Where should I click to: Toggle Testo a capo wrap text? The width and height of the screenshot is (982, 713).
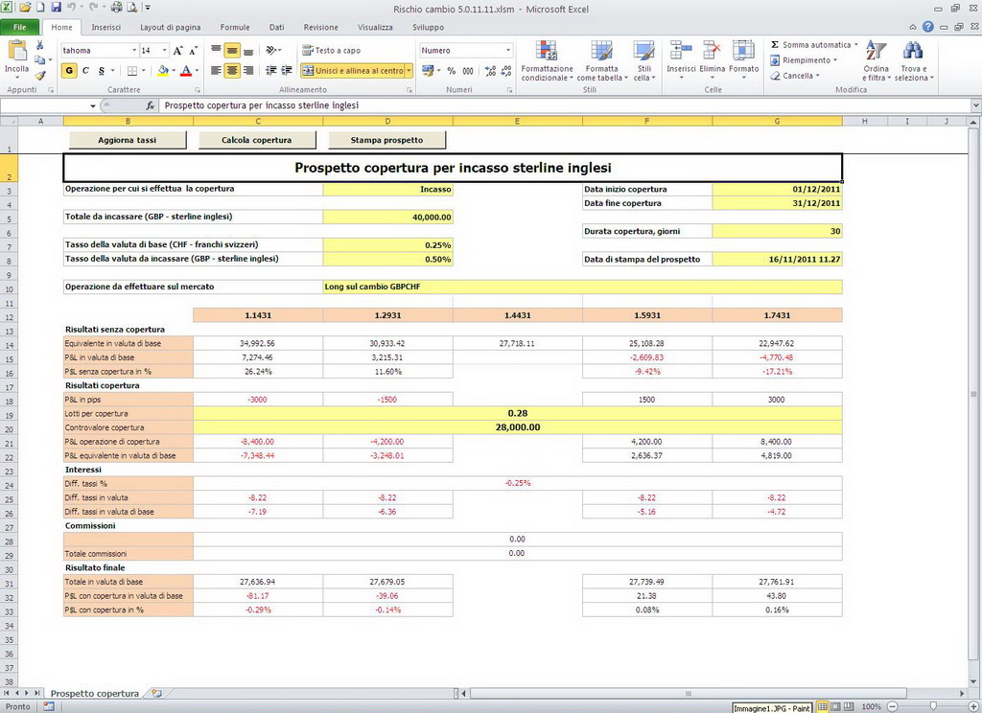point(331,50)
